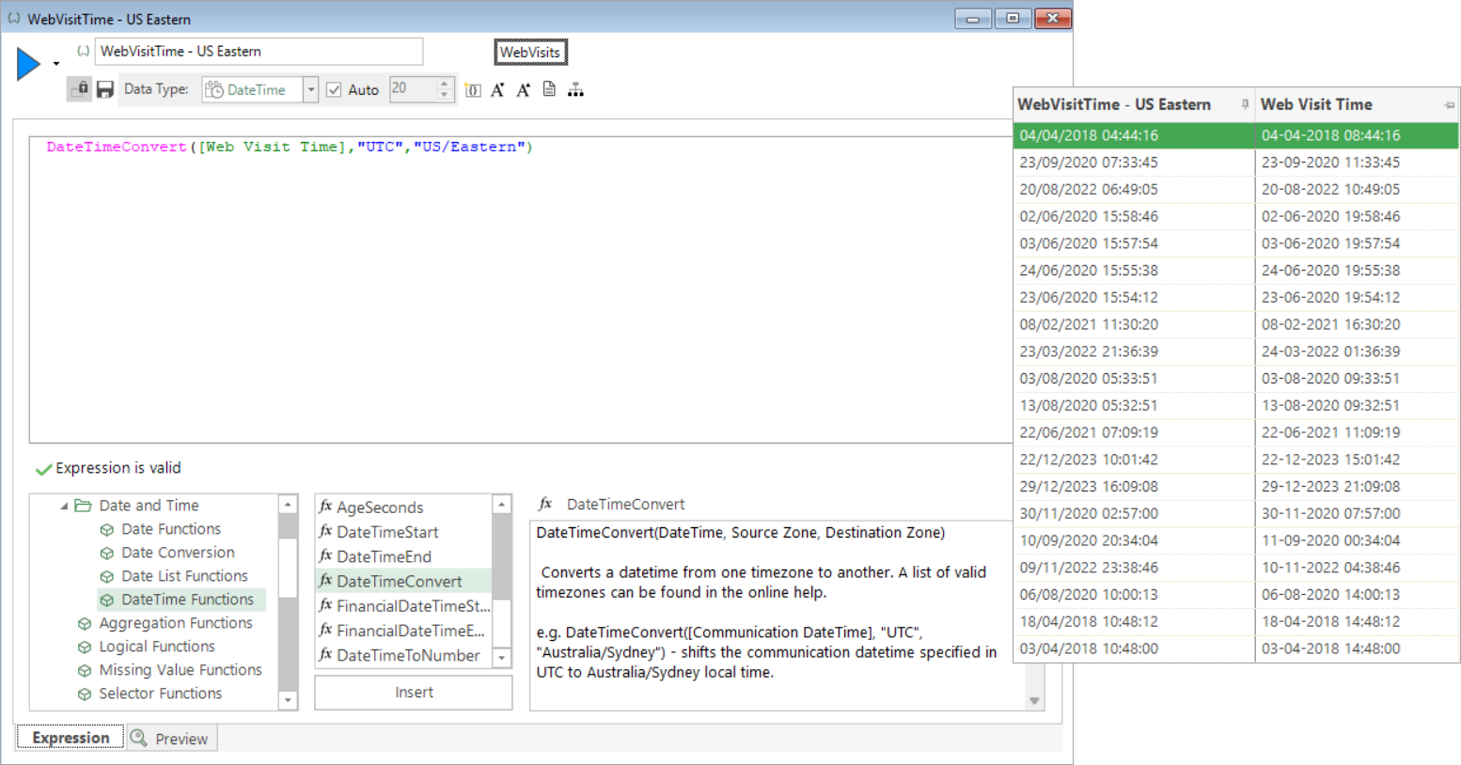
Task: Select DateTime Functions in the tree
Action: click(187, 600)
